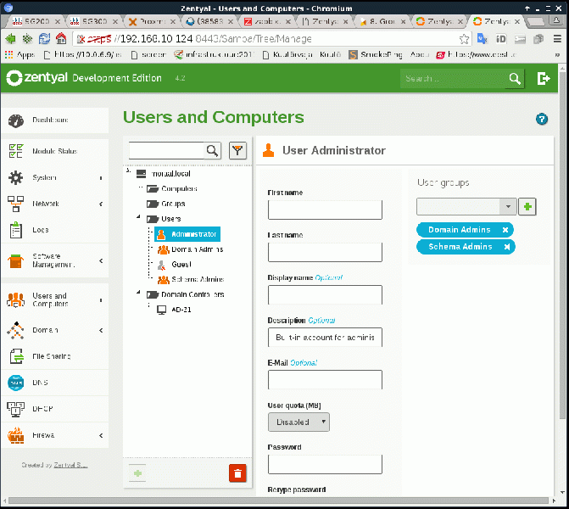Click the E-Mail field
The width and height of the screenshot is (569, 509).
(x=325, y=380)
